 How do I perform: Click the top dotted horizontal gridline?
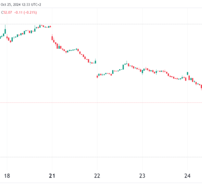coord(101,24)
